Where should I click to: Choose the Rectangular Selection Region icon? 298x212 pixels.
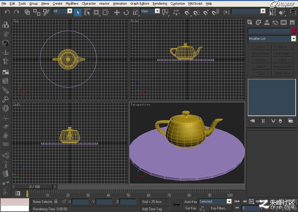click(x=96, y=12)
